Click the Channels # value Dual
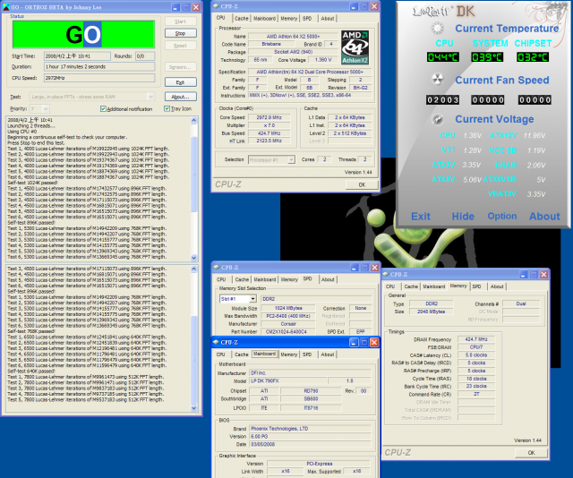The width and height of the screenshot is (573, 478). coord(521,303)
